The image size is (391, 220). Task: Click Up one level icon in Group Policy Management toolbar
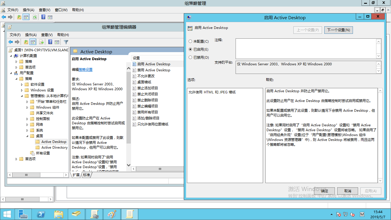click(19, 17)
